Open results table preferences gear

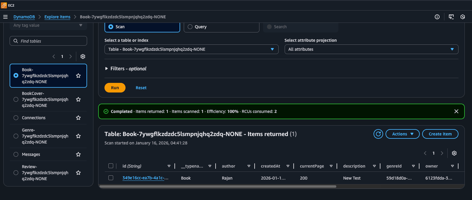454,153
